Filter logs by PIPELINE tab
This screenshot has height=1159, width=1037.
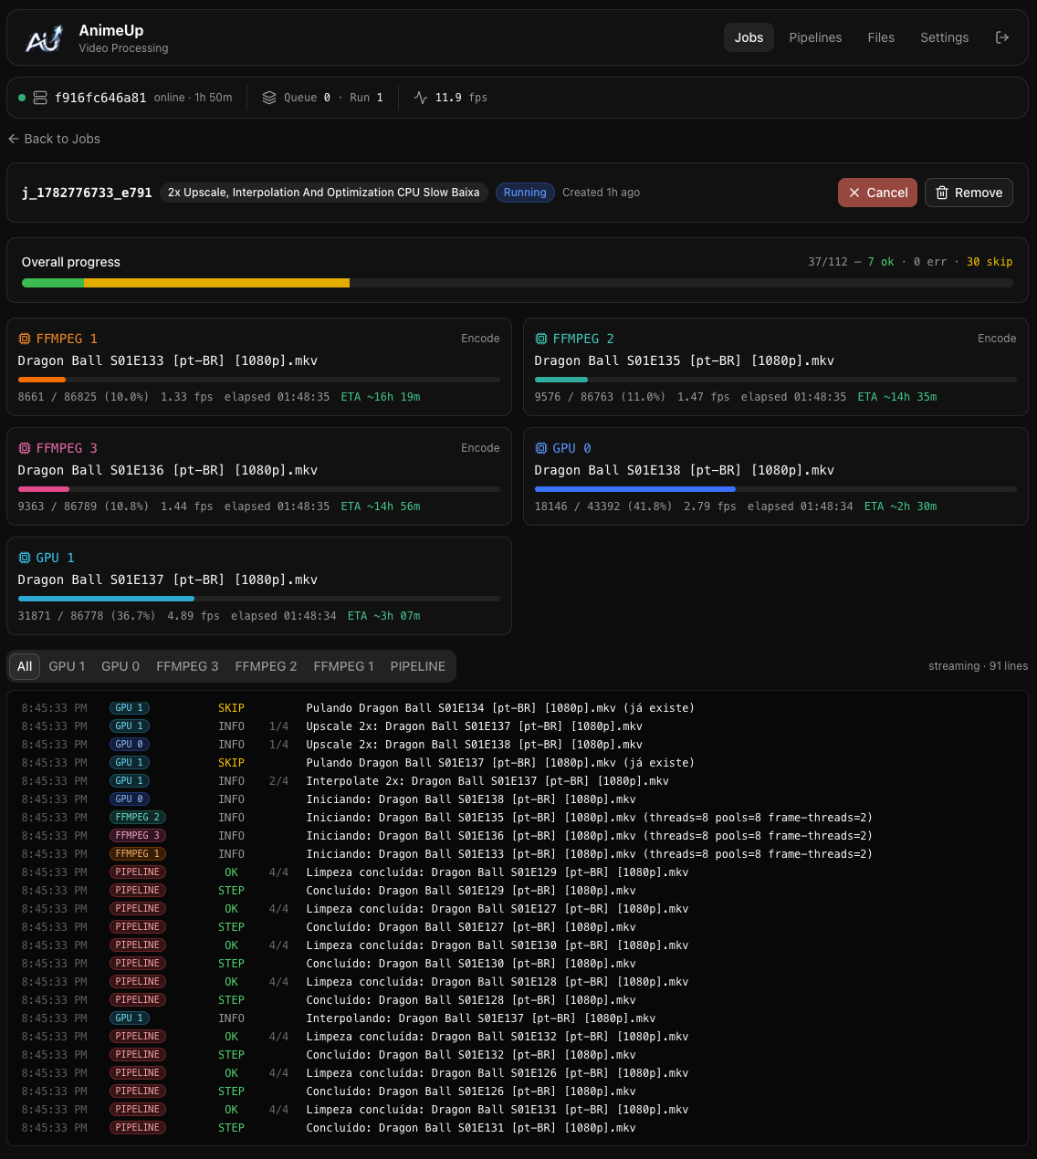[418, 666]
